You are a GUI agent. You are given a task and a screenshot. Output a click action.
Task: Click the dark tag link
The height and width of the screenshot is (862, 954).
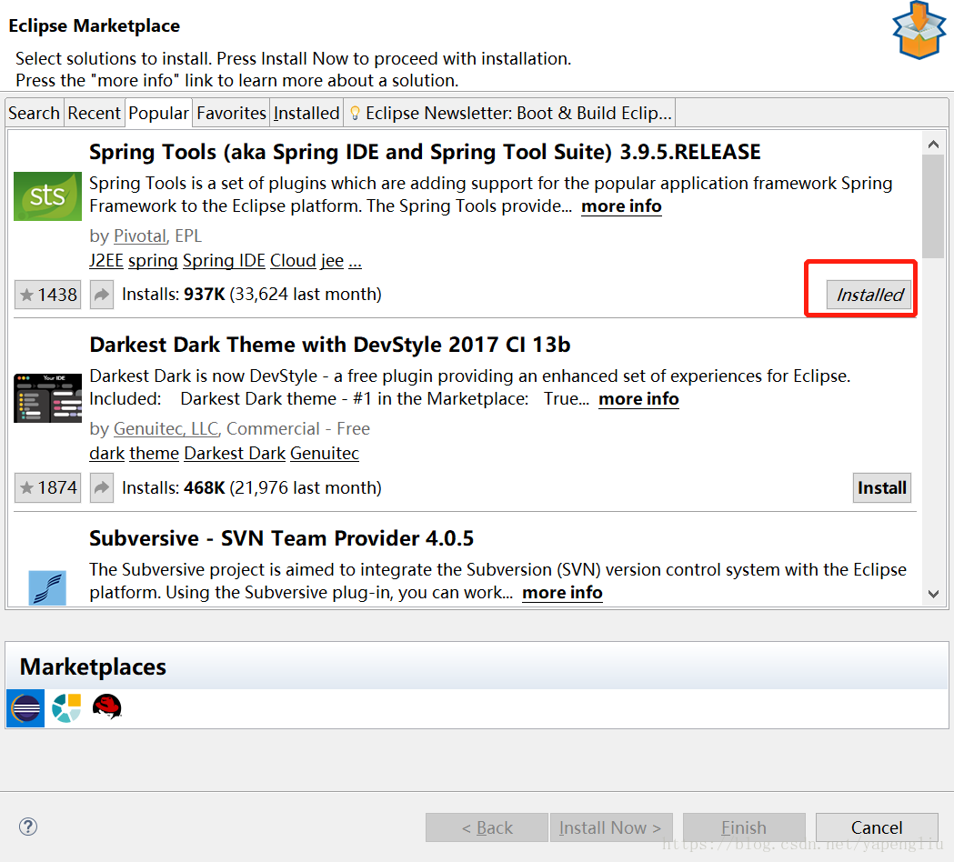[107, 454]
